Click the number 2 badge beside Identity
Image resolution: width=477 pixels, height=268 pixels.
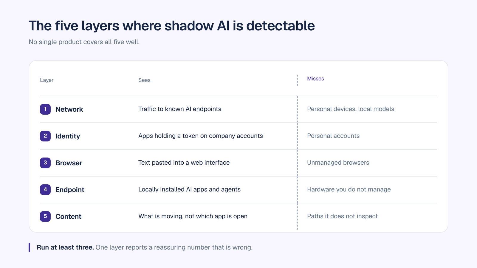(45, 136)
